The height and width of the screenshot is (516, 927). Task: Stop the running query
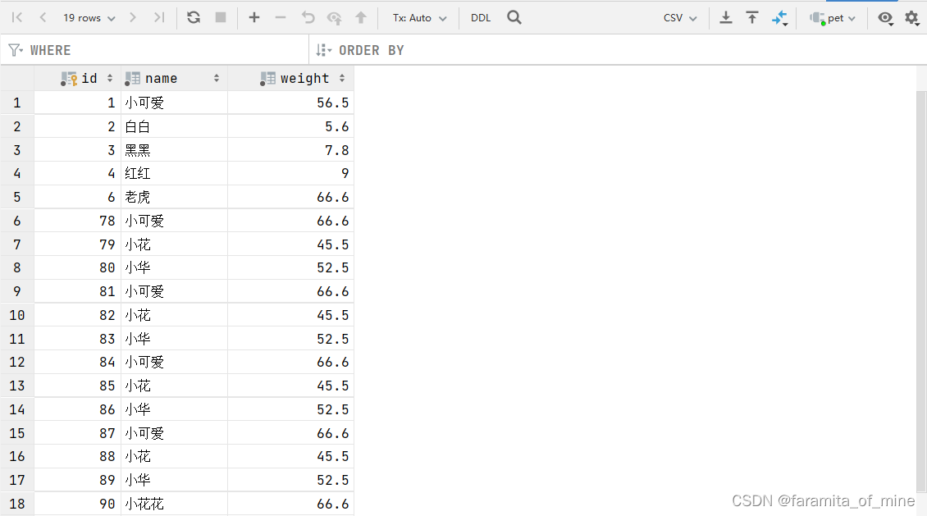[x=221, y=18]
